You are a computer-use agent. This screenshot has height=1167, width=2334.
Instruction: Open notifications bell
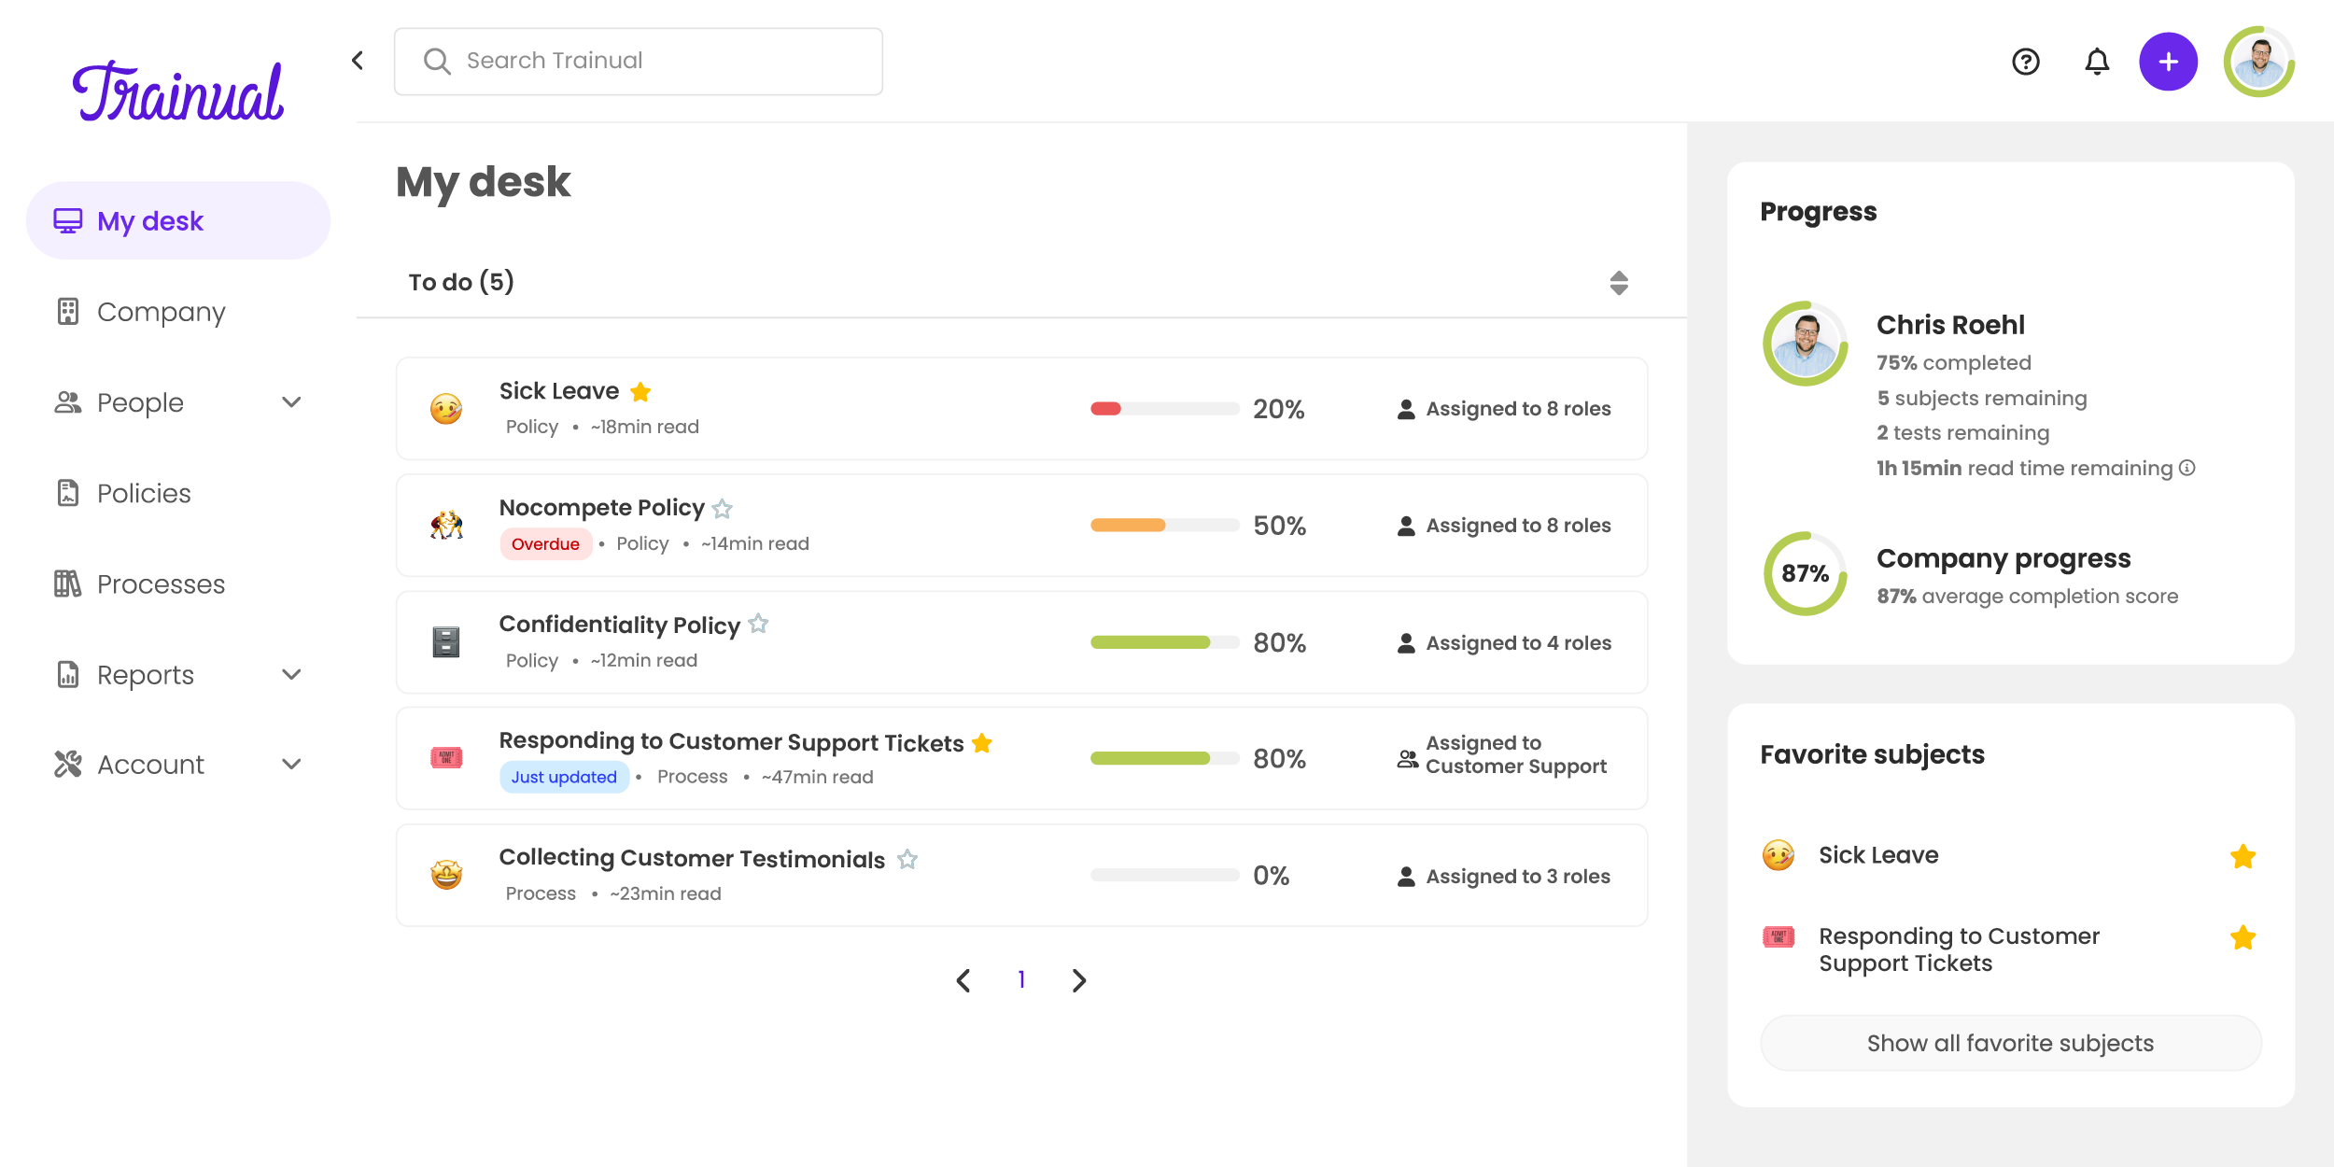pyautogui.click(x=2097, y=62)
